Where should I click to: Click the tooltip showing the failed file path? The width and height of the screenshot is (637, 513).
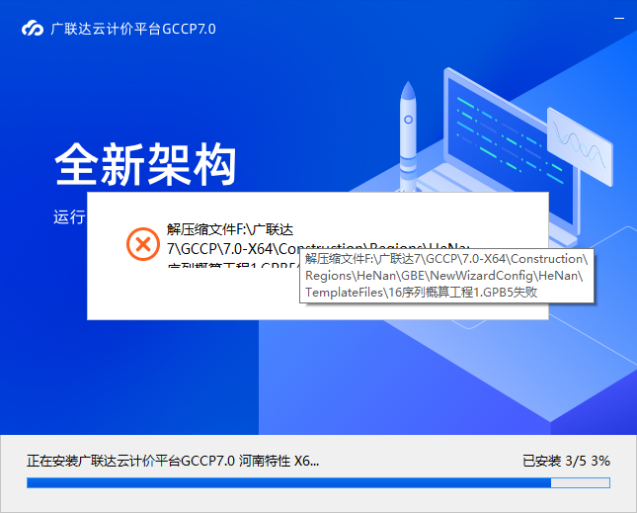click(x=446, y=276)
